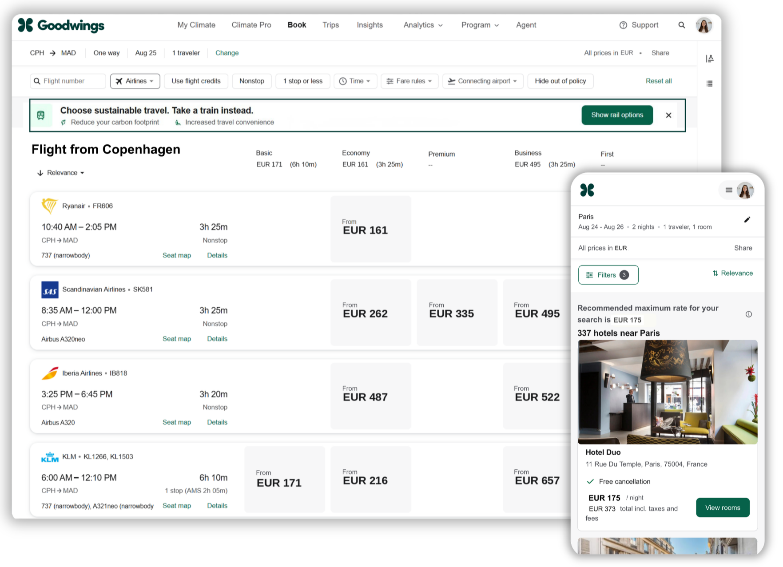Open the Insights tab
Image resolution: width=783 pixels, height=567 pixels.
(x=370, y=25)
